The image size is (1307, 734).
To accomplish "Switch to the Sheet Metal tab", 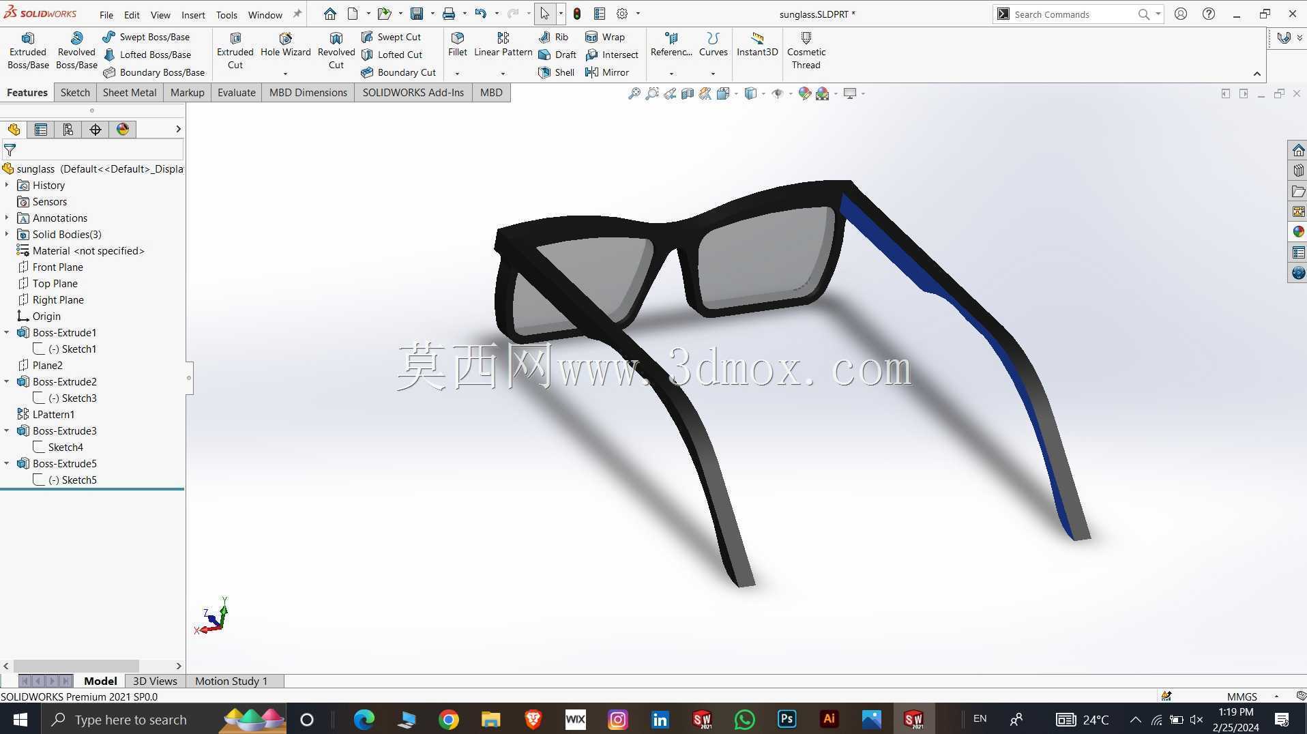I will (x=130, y=93).
